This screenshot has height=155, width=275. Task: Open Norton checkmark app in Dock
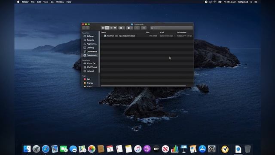[x=225, y=149]
